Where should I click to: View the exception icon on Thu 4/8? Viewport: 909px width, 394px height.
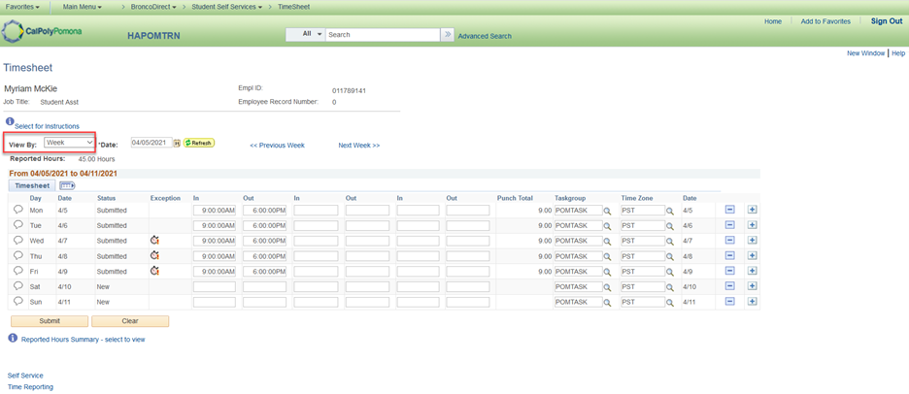click(154, 255)
